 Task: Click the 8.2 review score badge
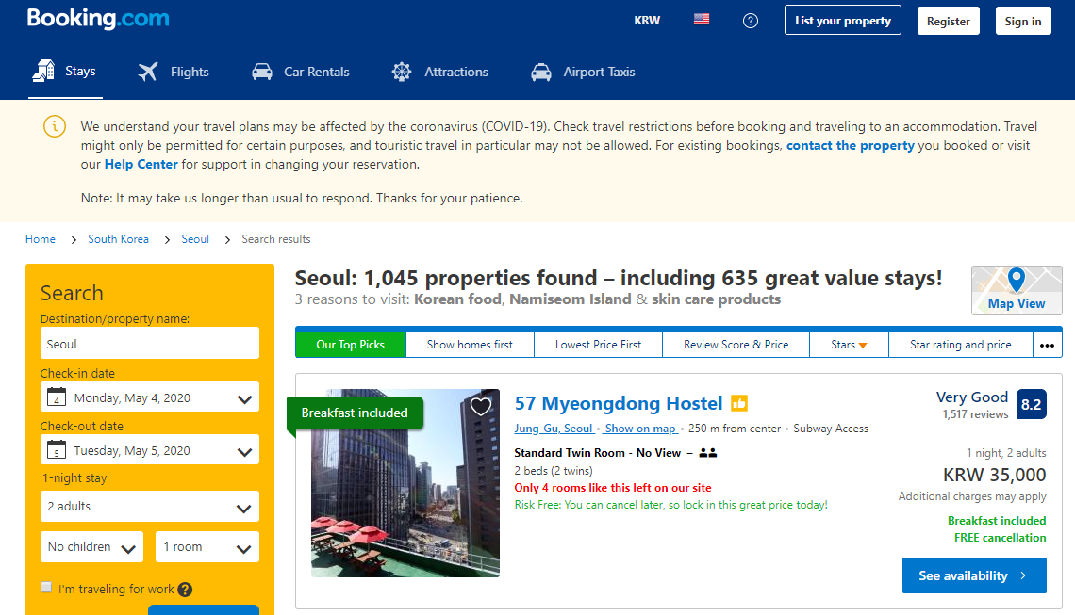coord(1031,404)
